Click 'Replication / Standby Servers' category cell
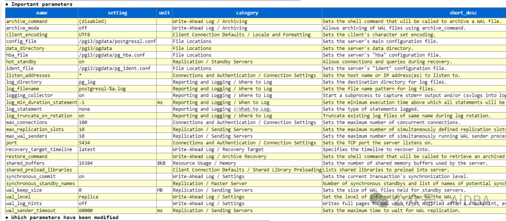The height and width of the screenshot is (221, 506). click(x=247, y=62)
